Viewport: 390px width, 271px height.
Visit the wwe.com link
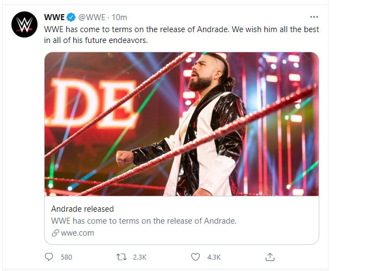tap(77, 233)
